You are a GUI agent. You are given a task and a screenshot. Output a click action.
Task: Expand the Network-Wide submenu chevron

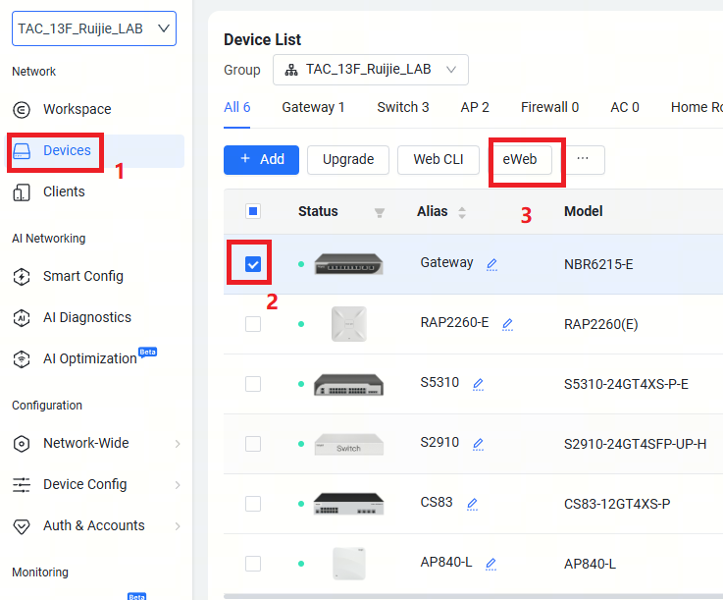[178, 444]
